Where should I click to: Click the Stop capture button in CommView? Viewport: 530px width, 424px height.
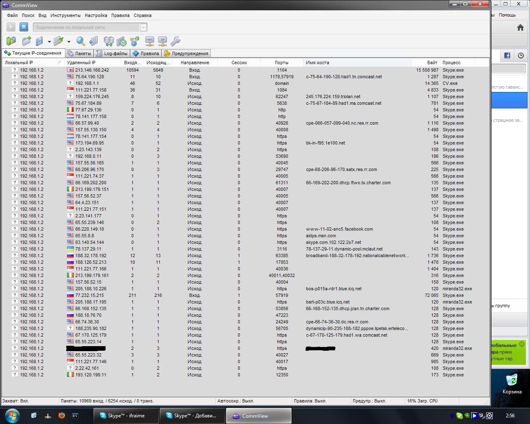click(x=24, y=27)
